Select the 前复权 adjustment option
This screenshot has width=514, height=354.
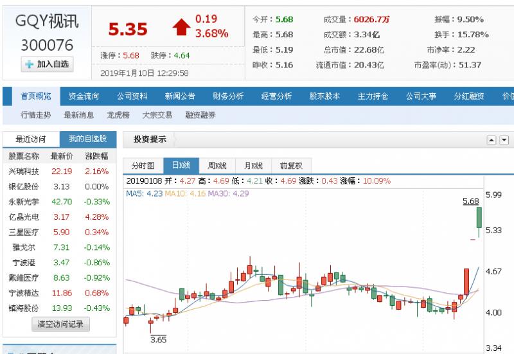291,166
